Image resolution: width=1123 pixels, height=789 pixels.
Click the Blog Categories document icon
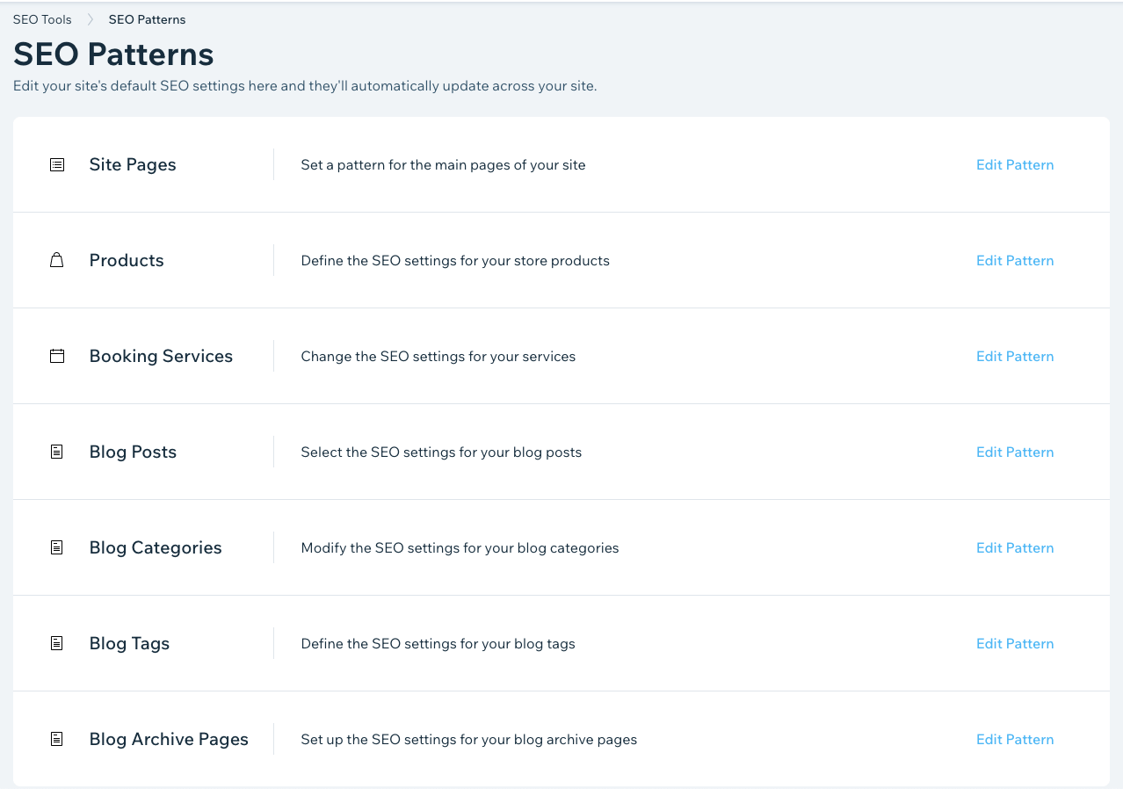pos(57,547)
